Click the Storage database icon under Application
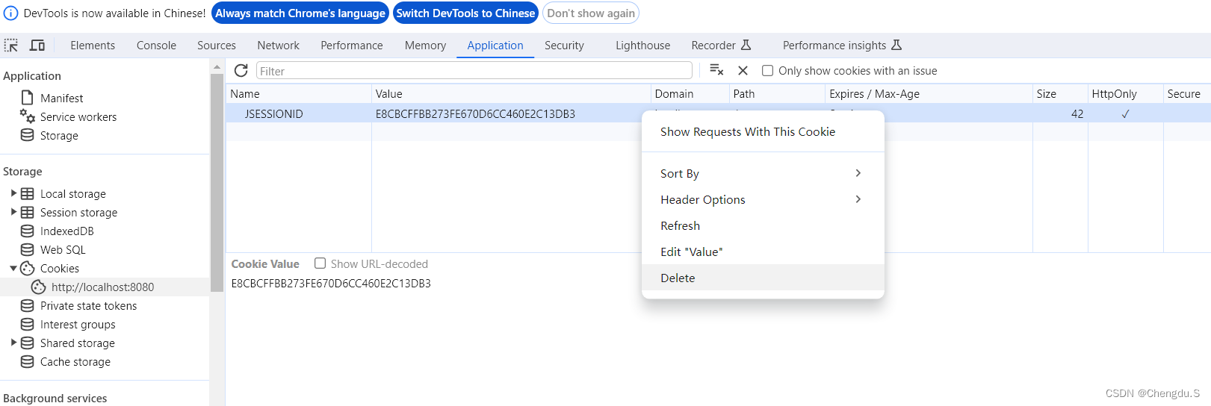This screenshot has height=406, width=1211. click(x=28, y=135)
